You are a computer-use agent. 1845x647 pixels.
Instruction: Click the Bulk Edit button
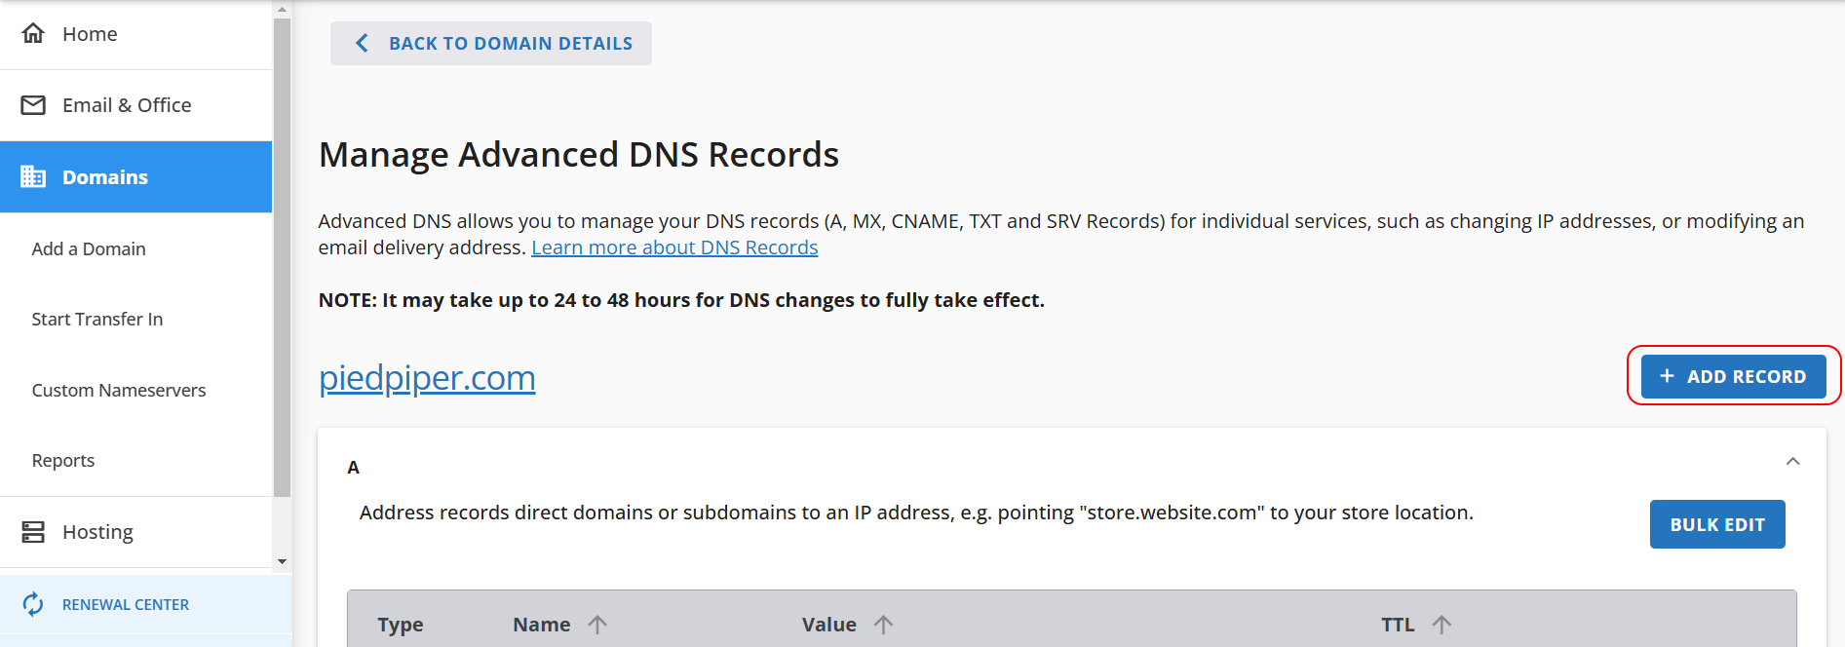(1716, 524)
